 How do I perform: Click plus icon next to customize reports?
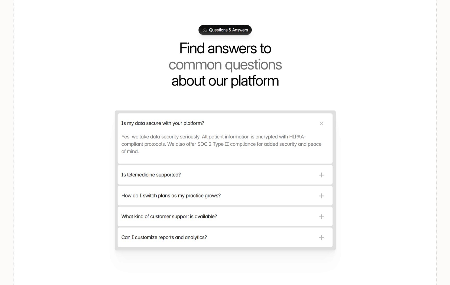click(x=321, y=238)
